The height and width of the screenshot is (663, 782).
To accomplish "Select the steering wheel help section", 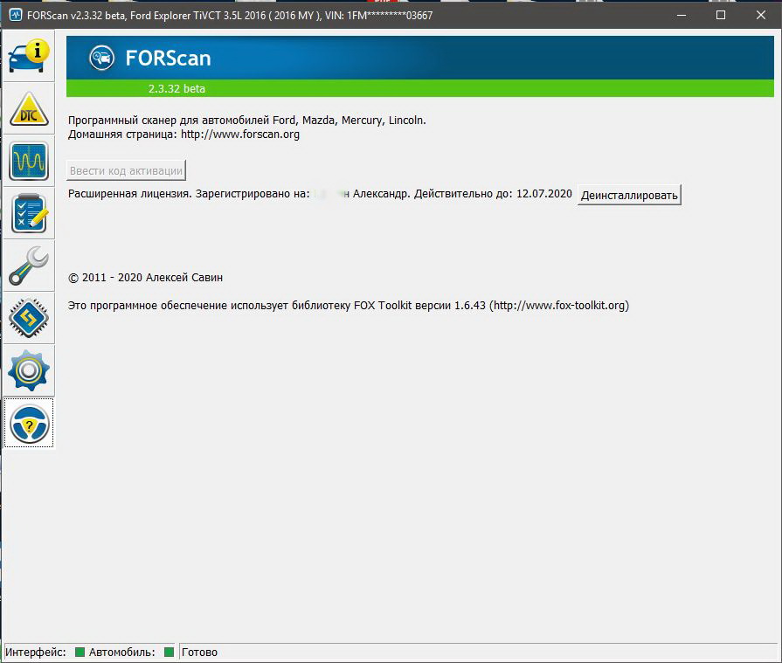I will pyautogui.click(x=29, y=424).
